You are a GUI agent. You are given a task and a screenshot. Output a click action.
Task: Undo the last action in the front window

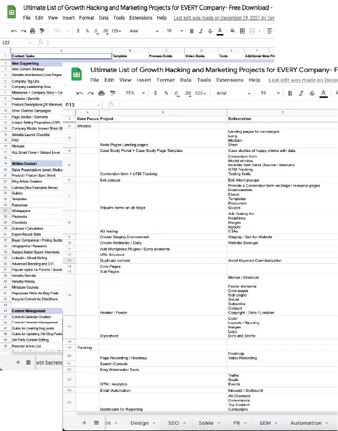(80, 94)
